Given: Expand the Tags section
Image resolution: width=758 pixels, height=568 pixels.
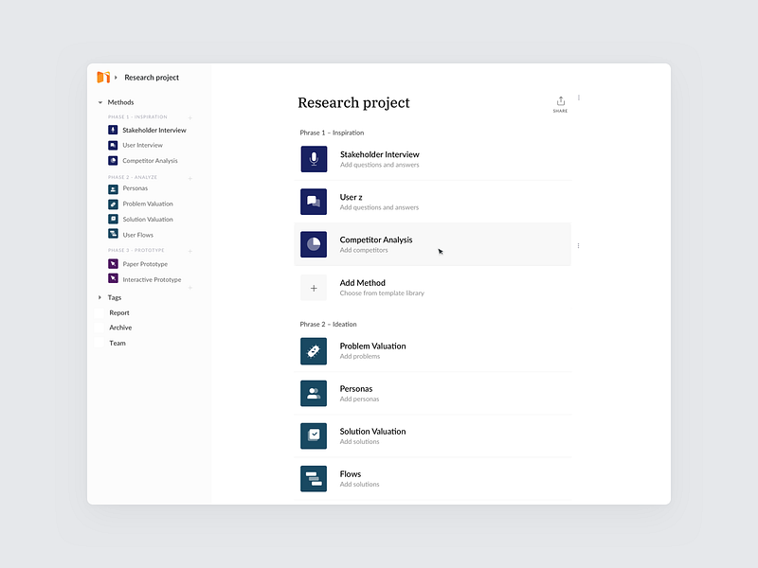Looking at the screenshot, I should click(x=99, y=297).
